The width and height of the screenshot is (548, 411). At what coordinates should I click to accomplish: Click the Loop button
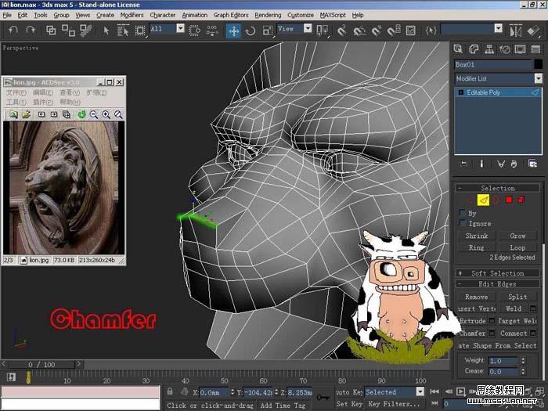(517, 247)
